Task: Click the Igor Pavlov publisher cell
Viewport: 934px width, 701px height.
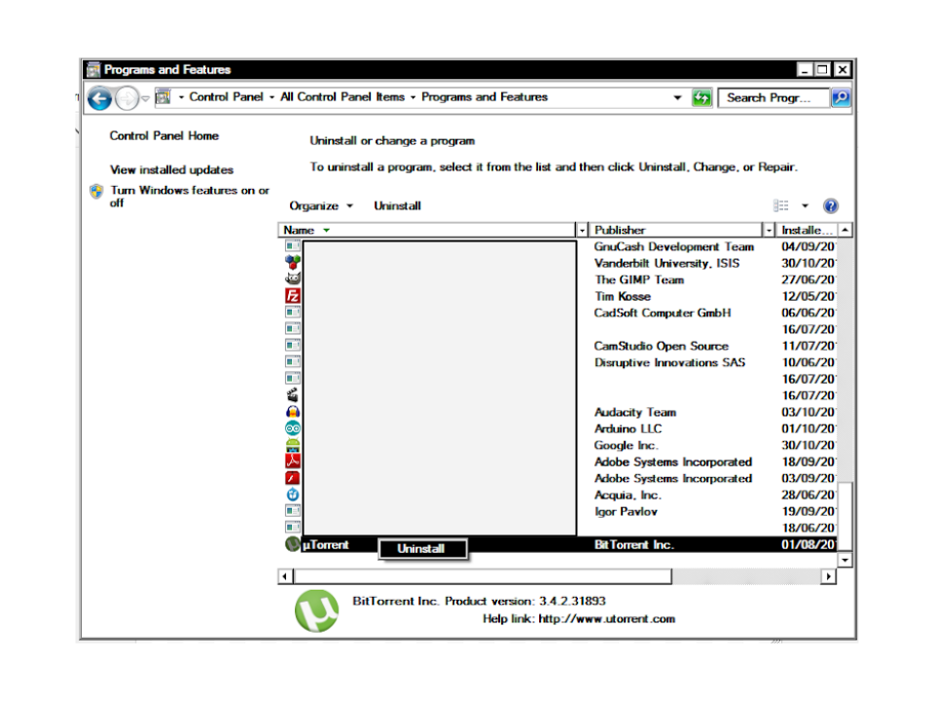Action: (626, 511)
